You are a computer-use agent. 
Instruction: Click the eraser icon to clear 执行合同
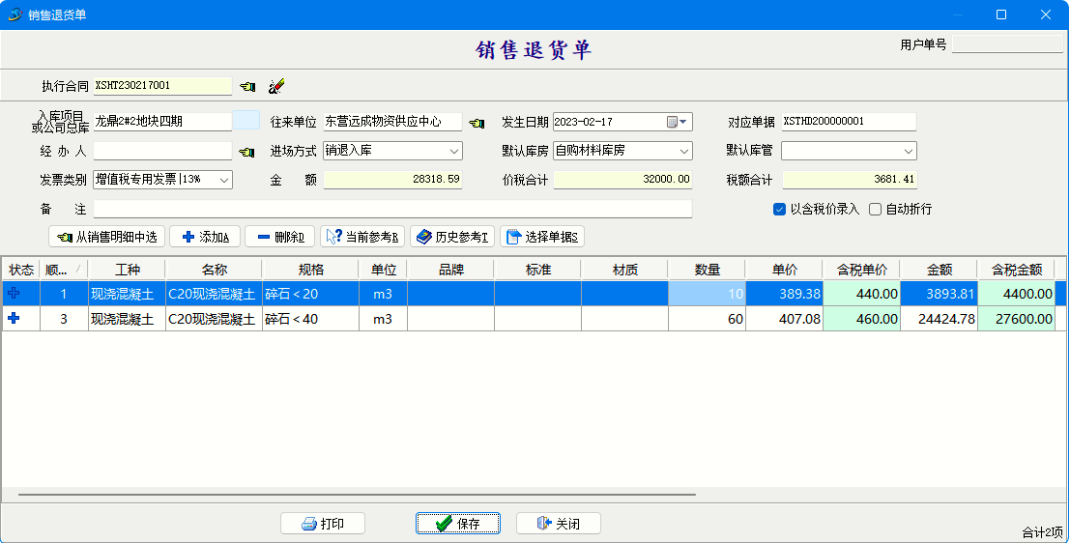[x=276, y=87]
